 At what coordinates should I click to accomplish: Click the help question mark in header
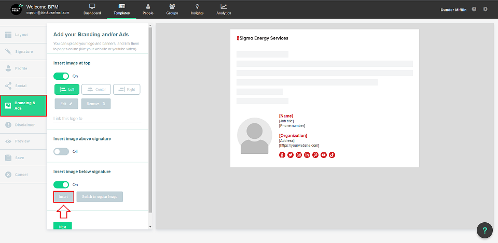coord(474,9)
